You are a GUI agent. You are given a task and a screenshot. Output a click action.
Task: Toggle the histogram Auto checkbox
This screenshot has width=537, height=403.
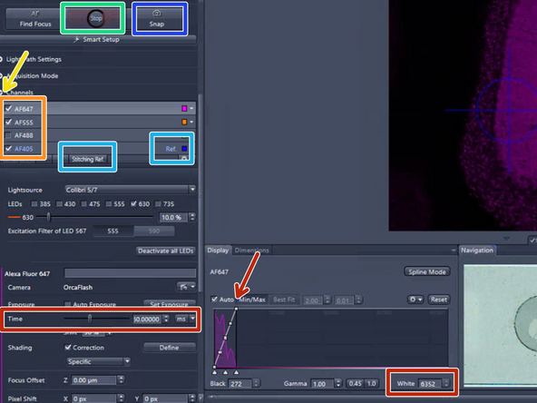coord(214,300)
